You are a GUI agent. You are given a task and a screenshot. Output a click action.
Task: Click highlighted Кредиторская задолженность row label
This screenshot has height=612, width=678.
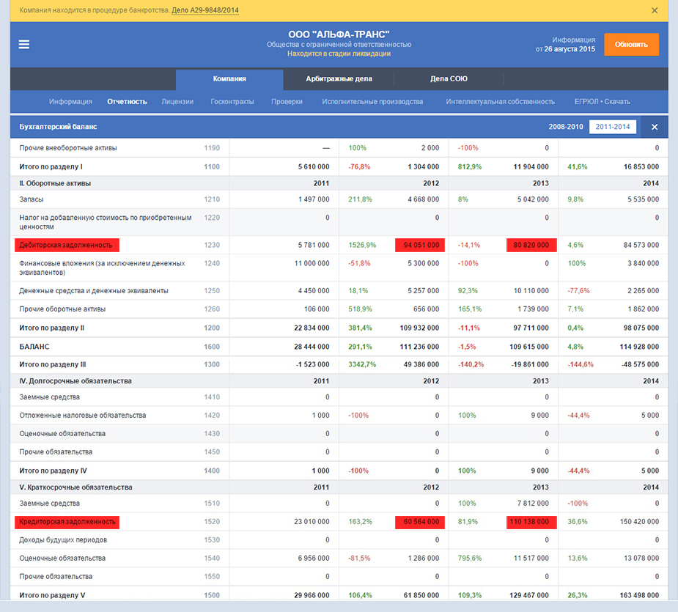coord(67,522)
